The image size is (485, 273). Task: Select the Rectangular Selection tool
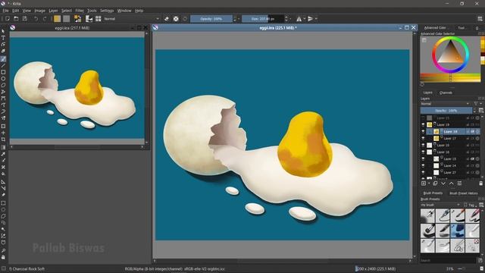click(x=3, y=203)
